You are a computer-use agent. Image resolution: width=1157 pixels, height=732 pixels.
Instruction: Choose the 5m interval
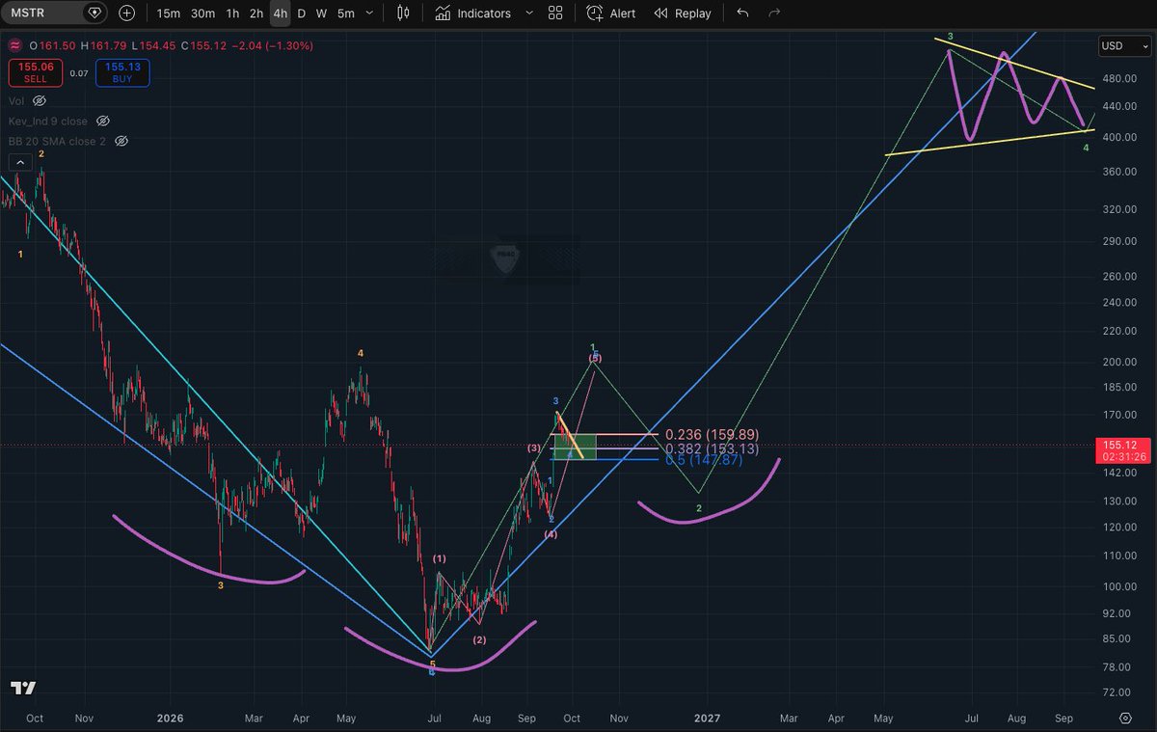pos(345,14)
